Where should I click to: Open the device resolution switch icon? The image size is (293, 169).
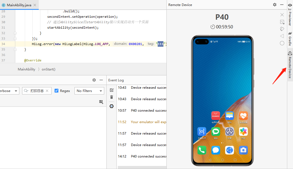click(x=282, y=22)
